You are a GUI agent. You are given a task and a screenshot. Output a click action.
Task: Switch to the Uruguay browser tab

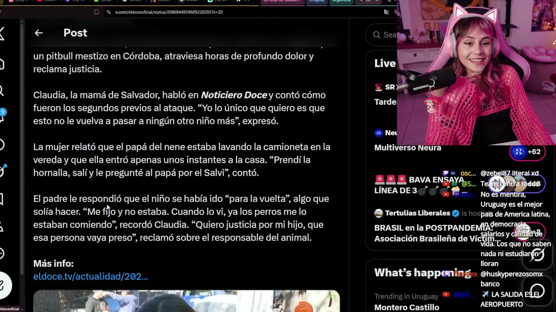(x=317, y=1)
